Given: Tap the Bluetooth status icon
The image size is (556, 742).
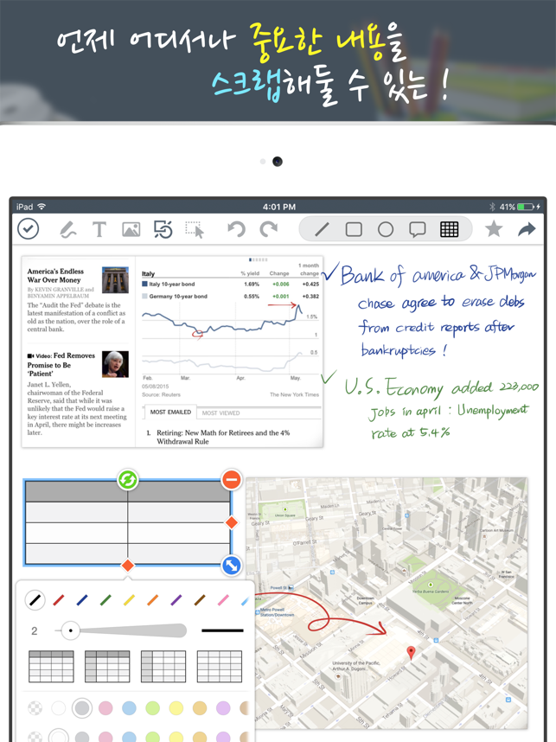Looking at the screenshot, I should [x=492, y=207].
